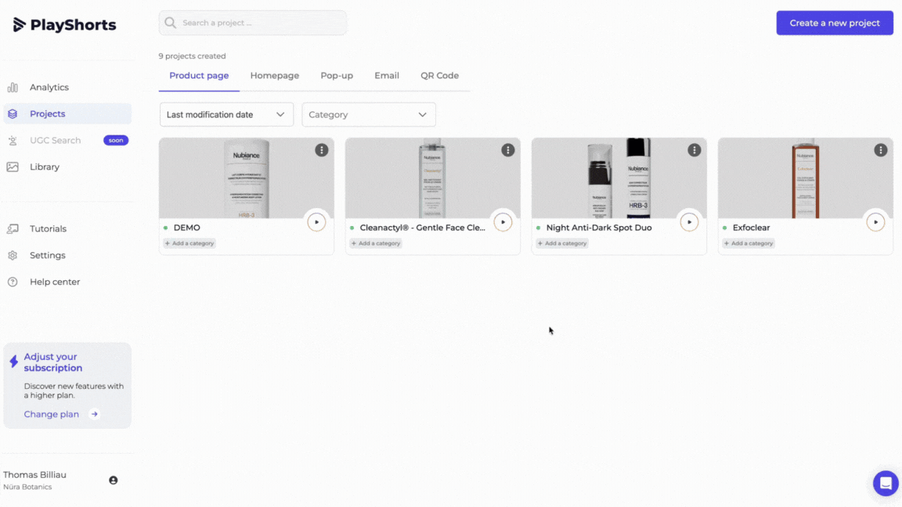902x507 pixels.
Task: Click the Library image icon
Action: [13, 167]
